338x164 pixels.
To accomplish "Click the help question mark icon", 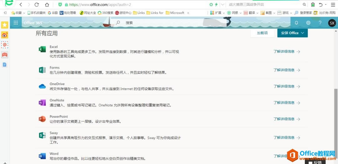I will coord(320,23).
